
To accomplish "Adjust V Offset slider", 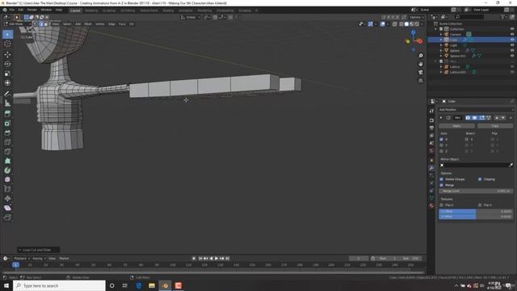I will point(476,217).
